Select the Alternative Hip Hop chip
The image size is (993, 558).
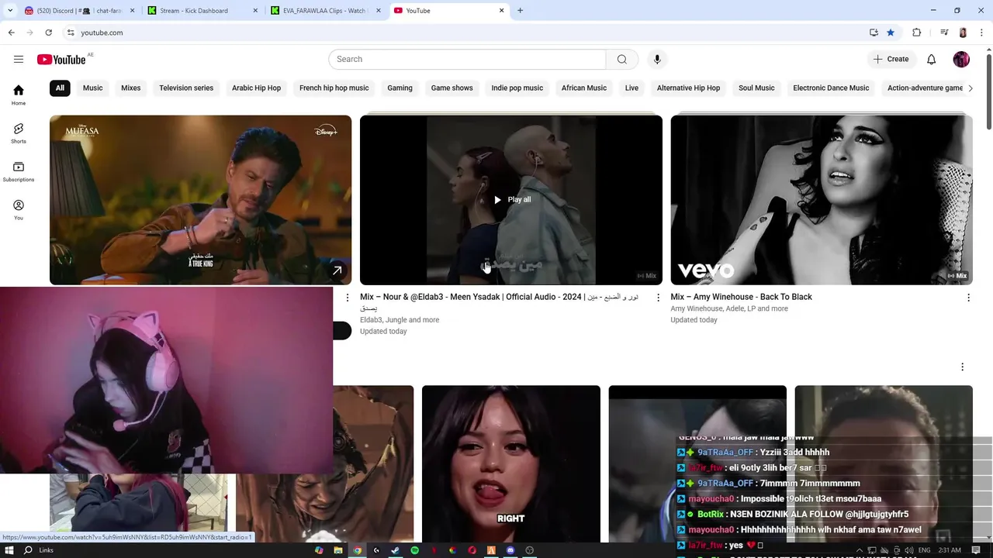click(688, 88)
